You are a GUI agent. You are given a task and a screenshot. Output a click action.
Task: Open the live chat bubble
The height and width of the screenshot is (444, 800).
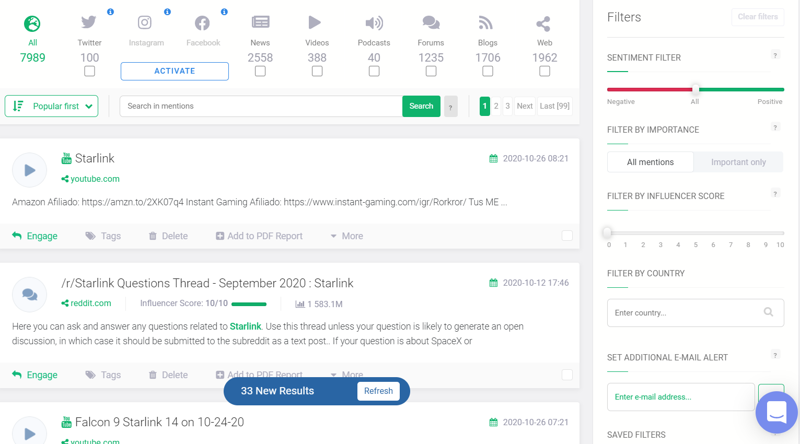pos(776,412)
